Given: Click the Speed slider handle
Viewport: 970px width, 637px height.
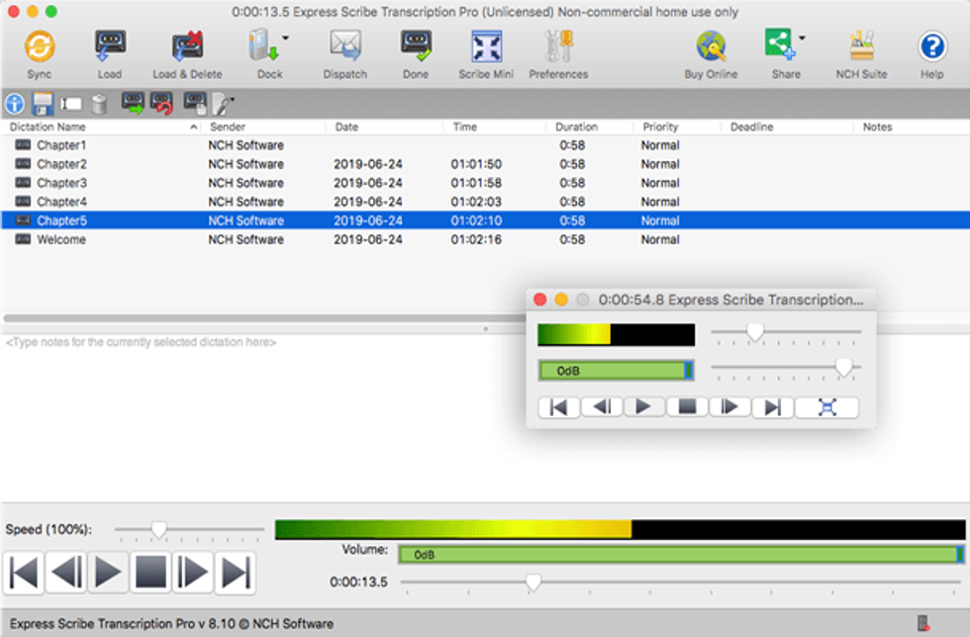Looking at the screenshot, I should (x=158, y=530).
